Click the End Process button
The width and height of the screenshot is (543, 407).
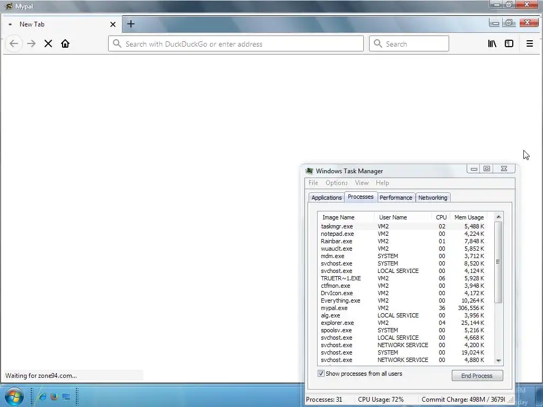click(x=477, y=376)
